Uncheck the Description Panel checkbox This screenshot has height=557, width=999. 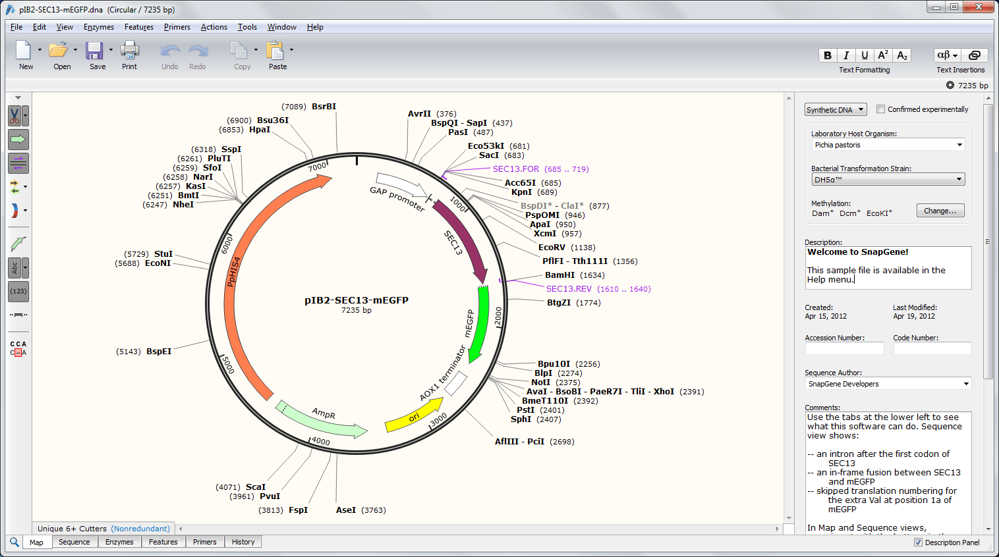tap(918, 543)
